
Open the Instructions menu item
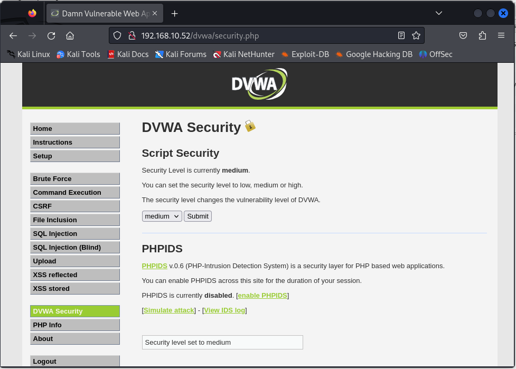75,143
